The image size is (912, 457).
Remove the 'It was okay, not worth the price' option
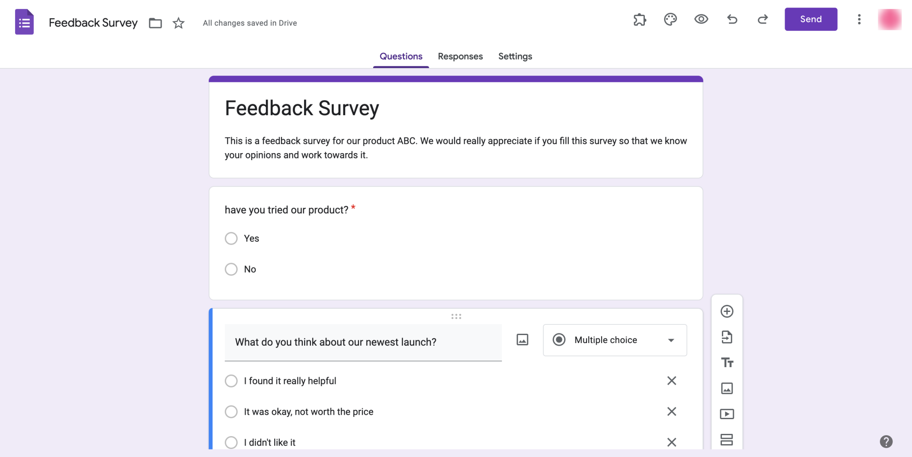coord(672,412)
